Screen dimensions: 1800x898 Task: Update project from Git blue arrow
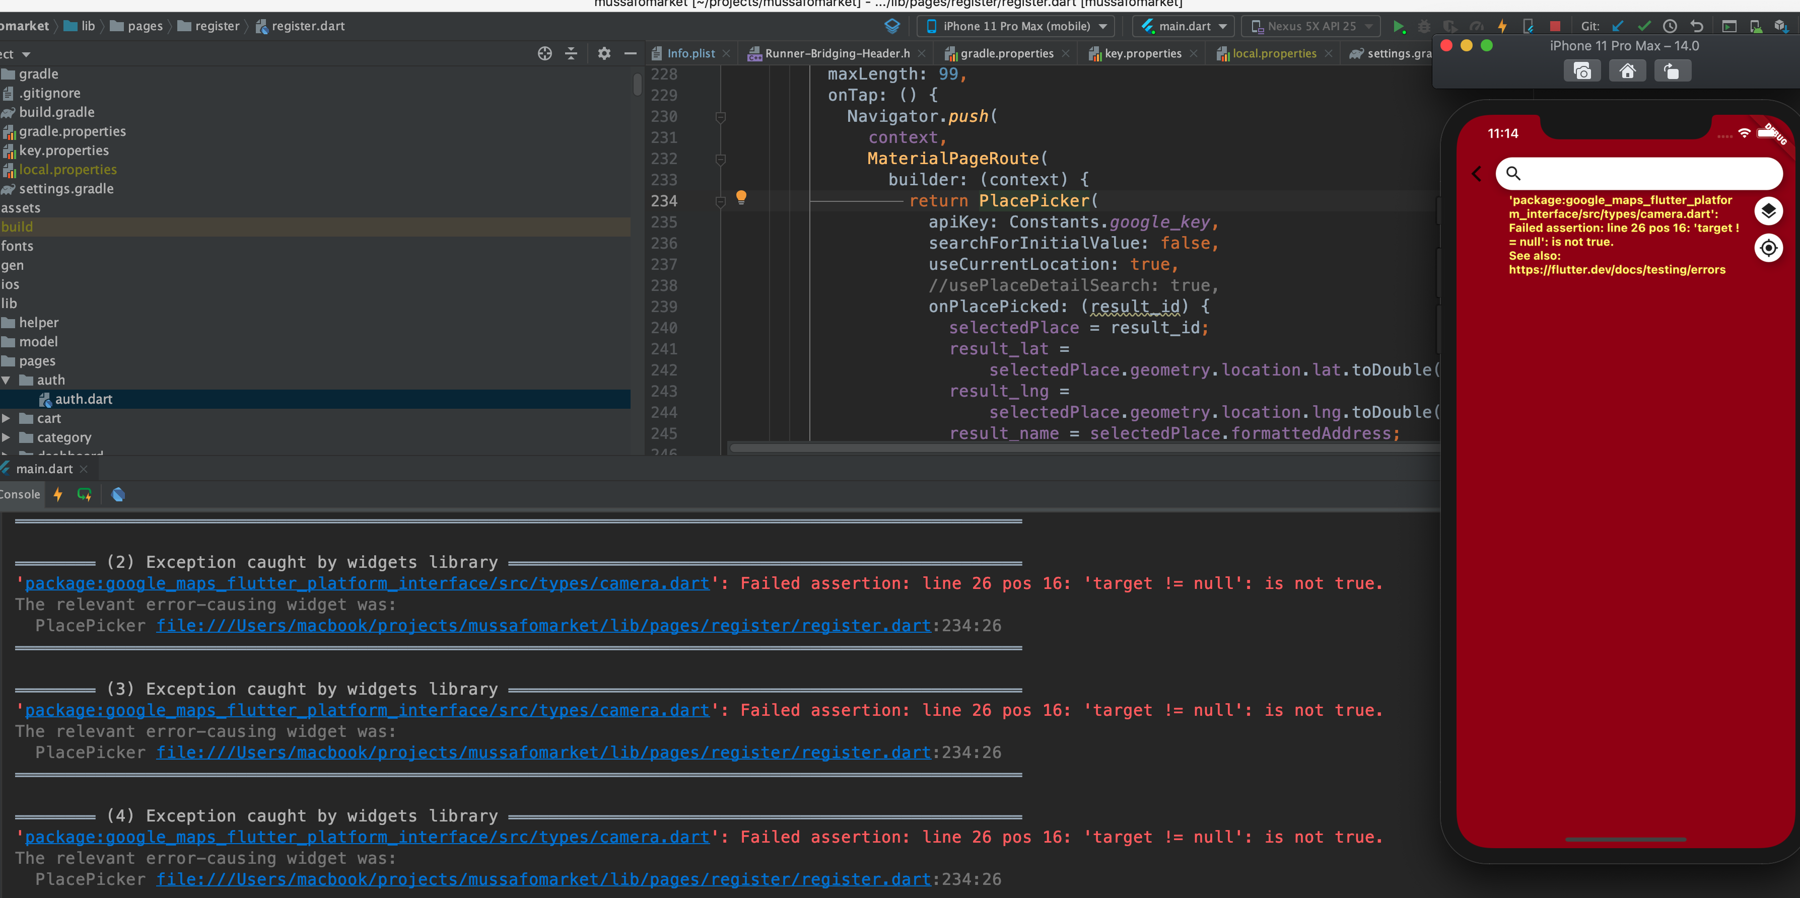tap(1618, 27)
